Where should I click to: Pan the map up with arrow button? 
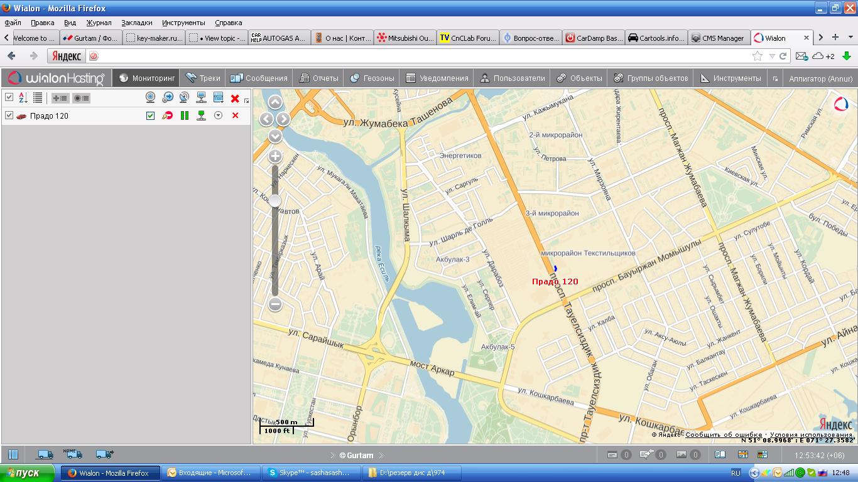point(275,102)
